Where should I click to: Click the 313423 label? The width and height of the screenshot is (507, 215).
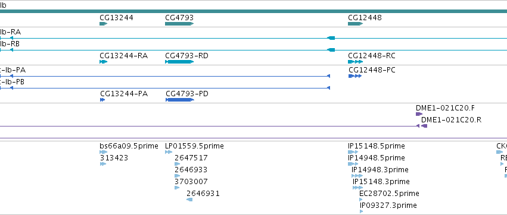[x=114, y=158]
